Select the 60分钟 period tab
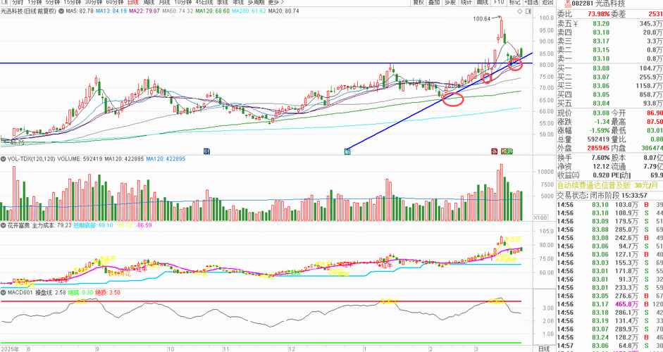Viewport: 663px width, 352px height. [x=114, y=2]
